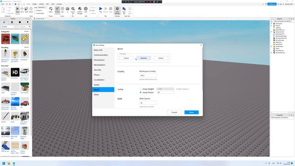Screen dimensions: 295x166
Task: Open the Terrain Editor
Action: 51,10
